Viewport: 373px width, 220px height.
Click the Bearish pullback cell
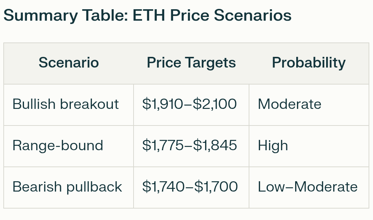pyautogui.click(x=67, y=187)
